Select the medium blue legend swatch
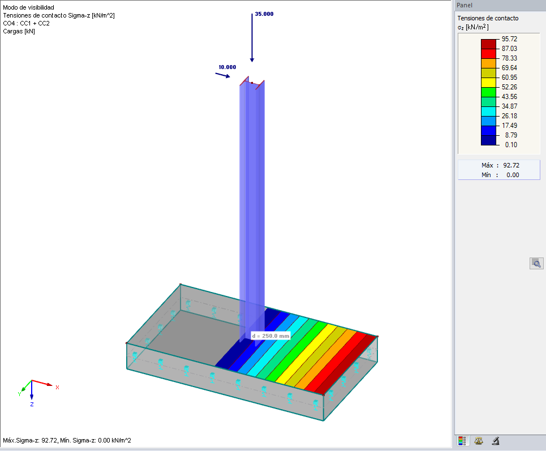The image size is (546, 451). click(x=488, y=131)
